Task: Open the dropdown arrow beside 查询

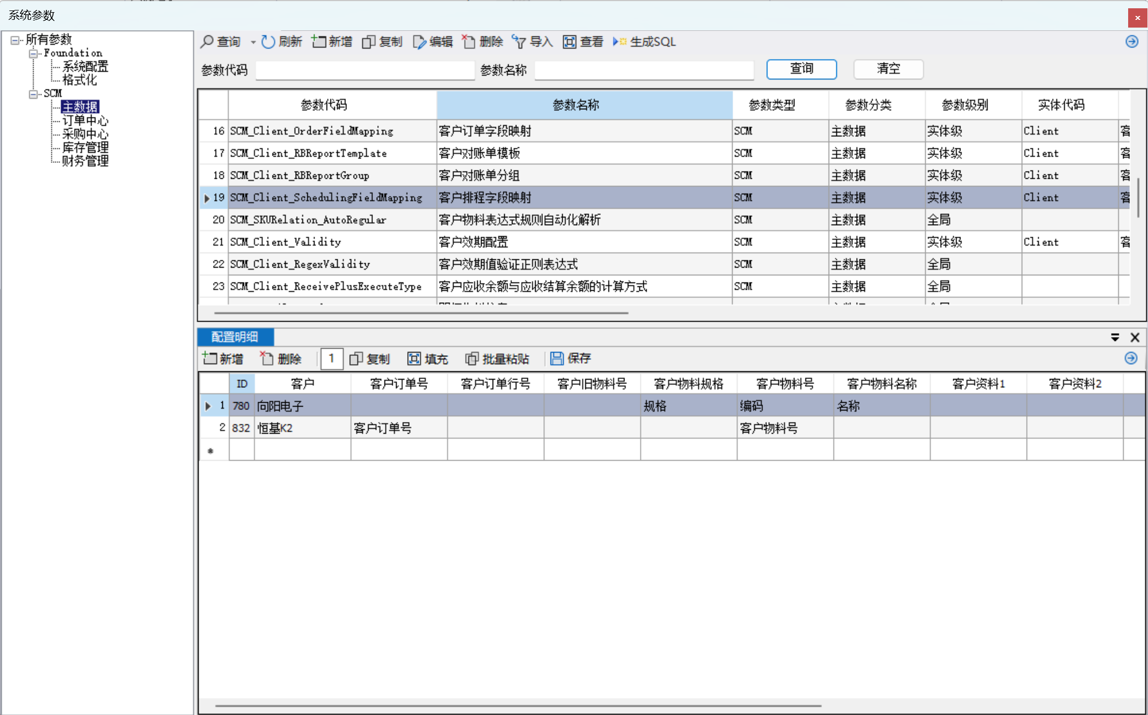Action: click(x=253, y=42)
